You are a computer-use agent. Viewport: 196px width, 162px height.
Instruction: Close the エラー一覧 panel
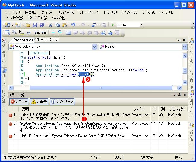coord(185,95)
